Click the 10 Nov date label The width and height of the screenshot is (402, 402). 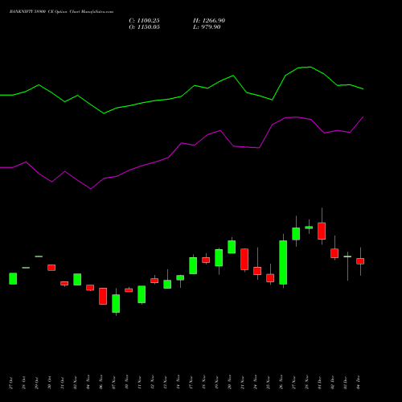pyautogui.click(x=127, y=383)
